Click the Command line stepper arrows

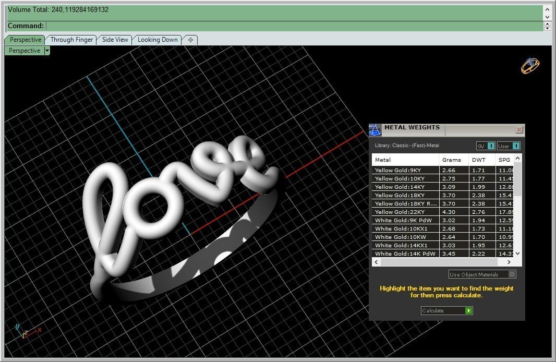pos(548,26)
